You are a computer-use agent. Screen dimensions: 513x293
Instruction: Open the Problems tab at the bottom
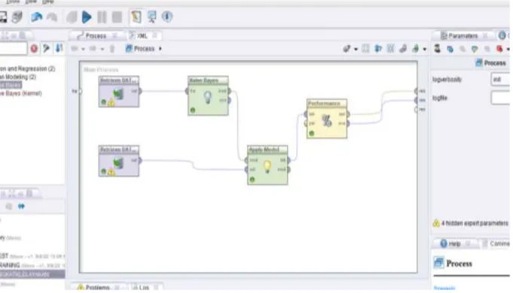tap(97, 288)
